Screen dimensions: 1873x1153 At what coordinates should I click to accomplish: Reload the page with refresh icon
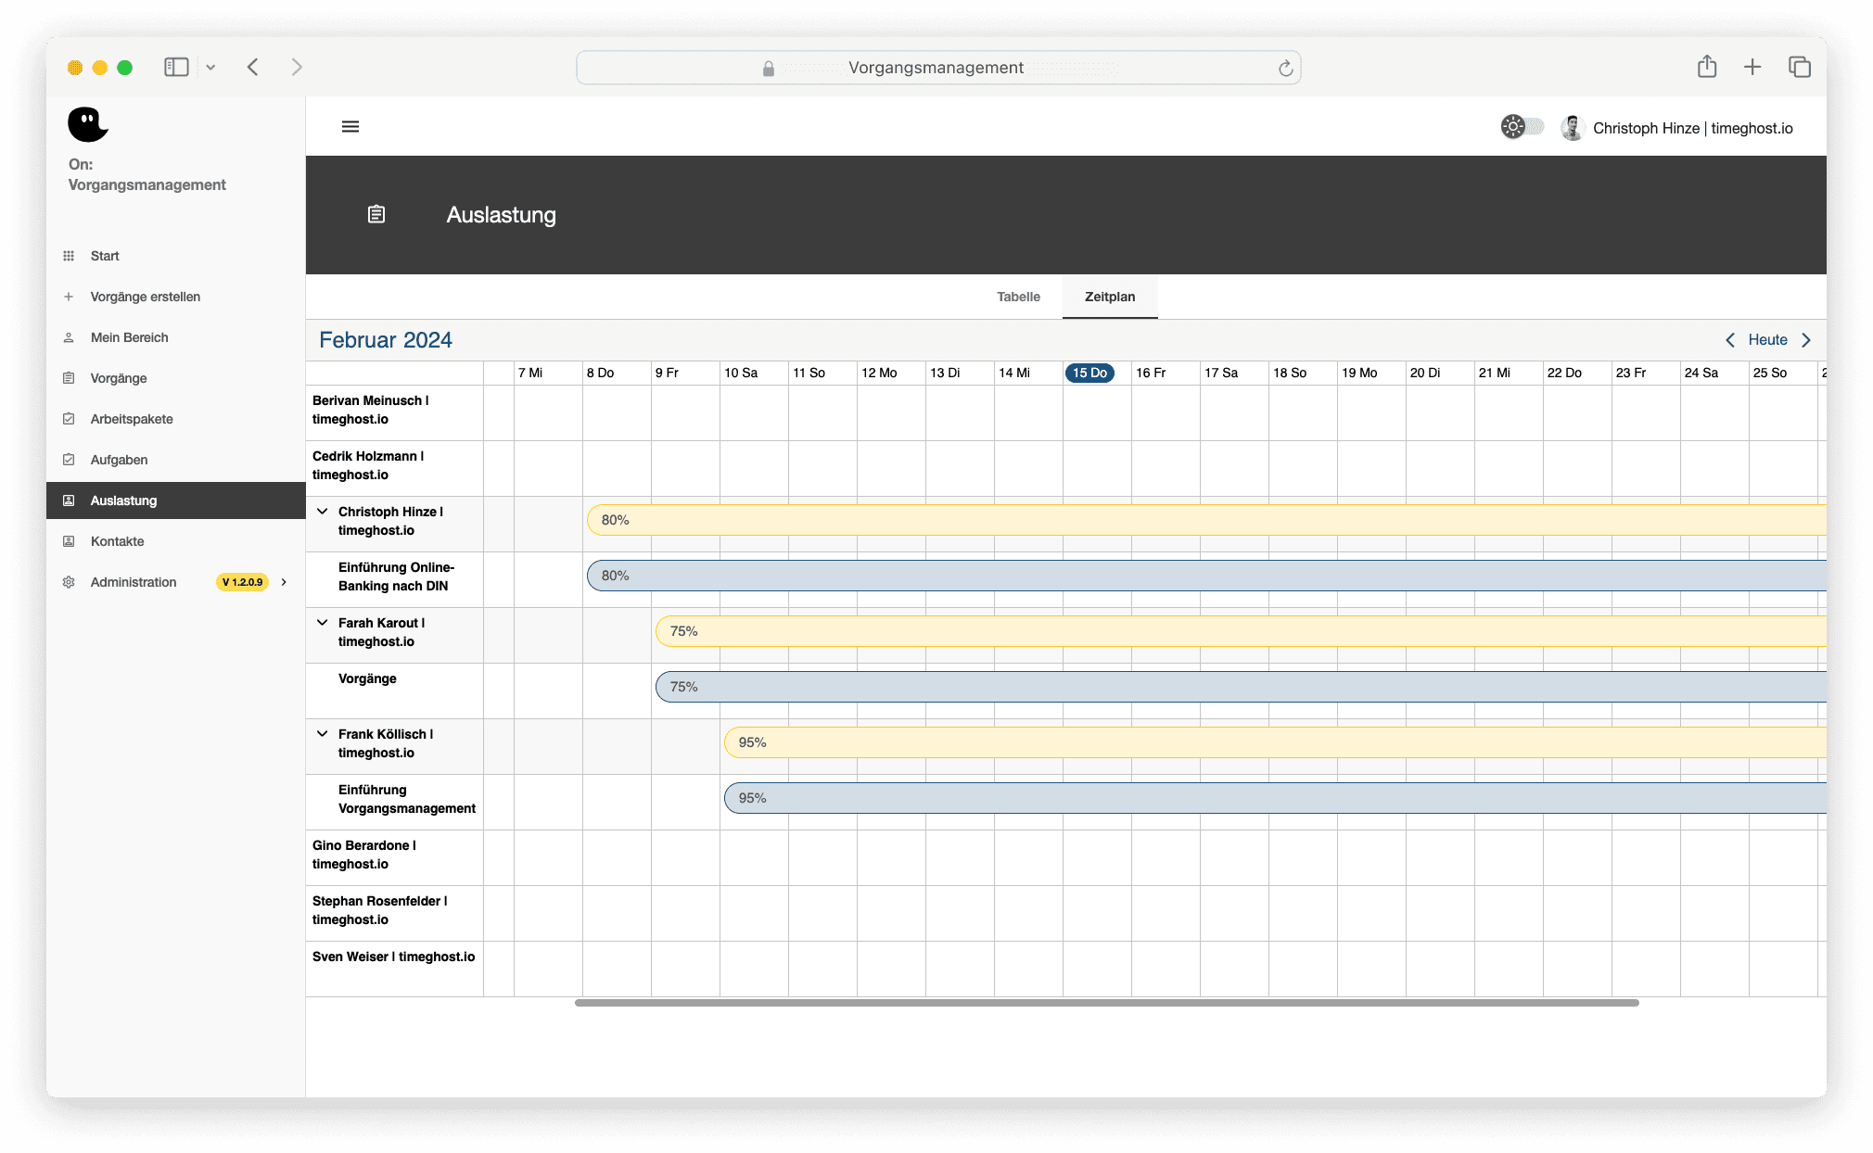click(x=1285, y=68)
